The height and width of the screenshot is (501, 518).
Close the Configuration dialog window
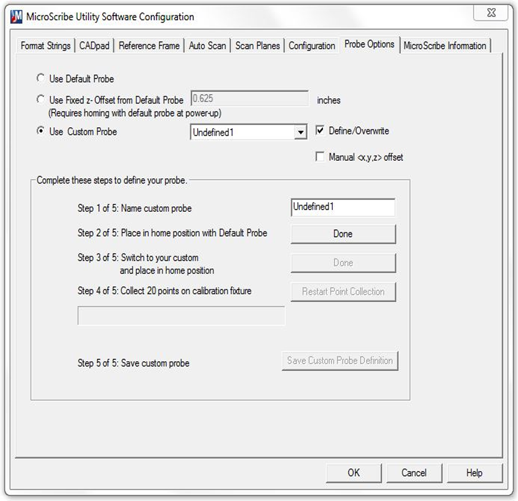491,13
